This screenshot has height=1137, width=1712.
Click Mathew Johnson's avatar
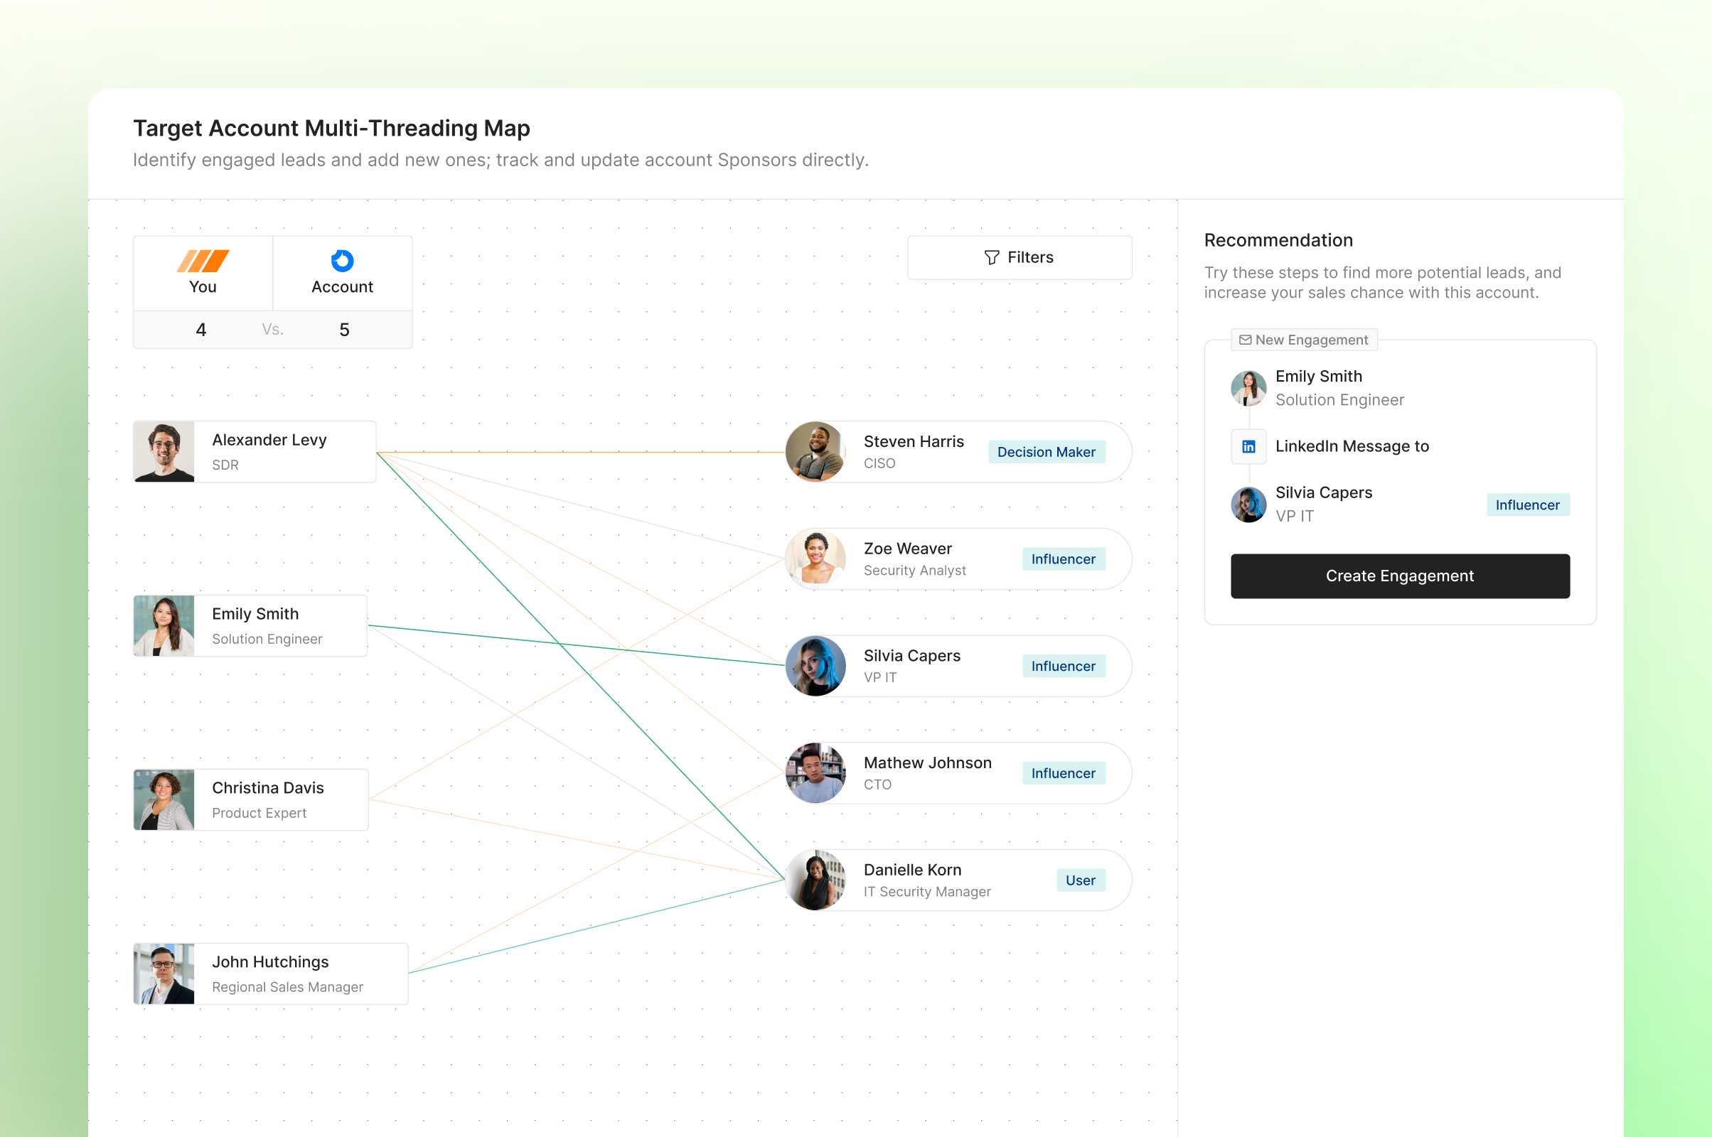[x=815, y=773]
